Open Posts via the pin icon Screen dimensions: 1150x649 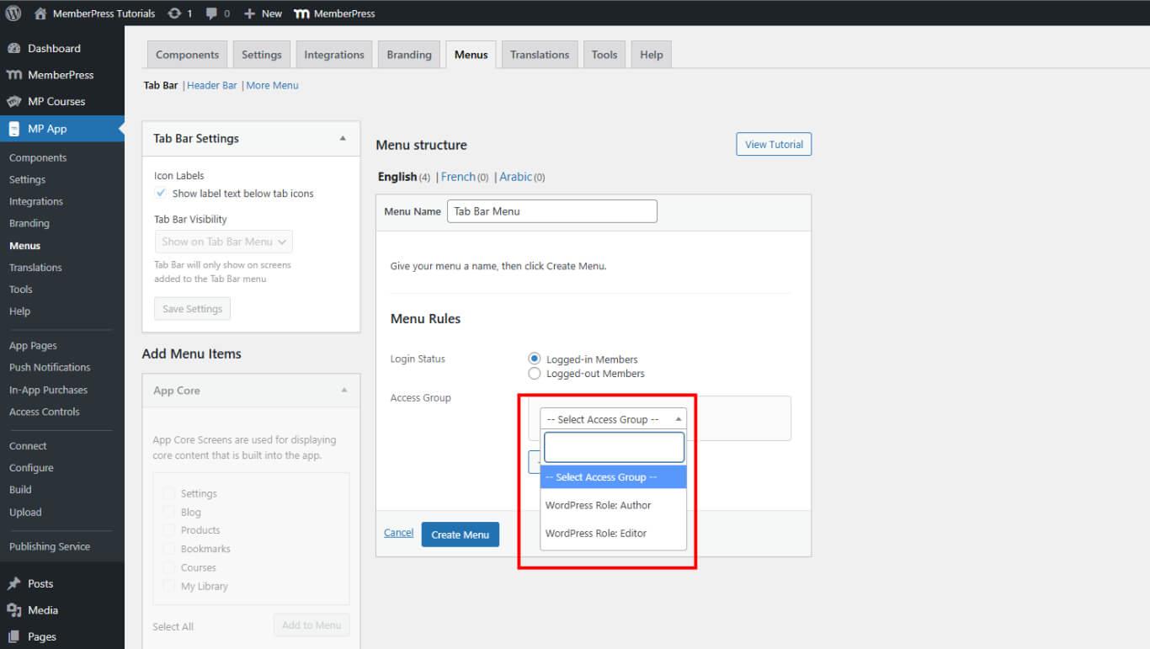coord(14,583)
